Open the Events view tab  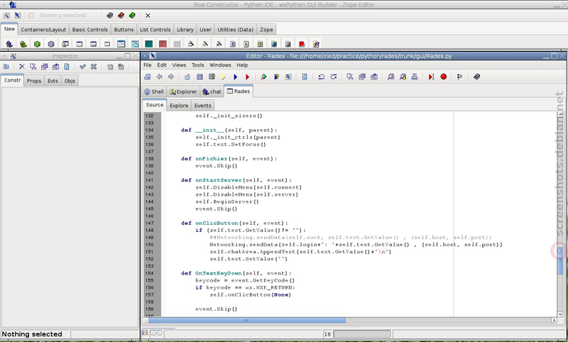point(202,105)
